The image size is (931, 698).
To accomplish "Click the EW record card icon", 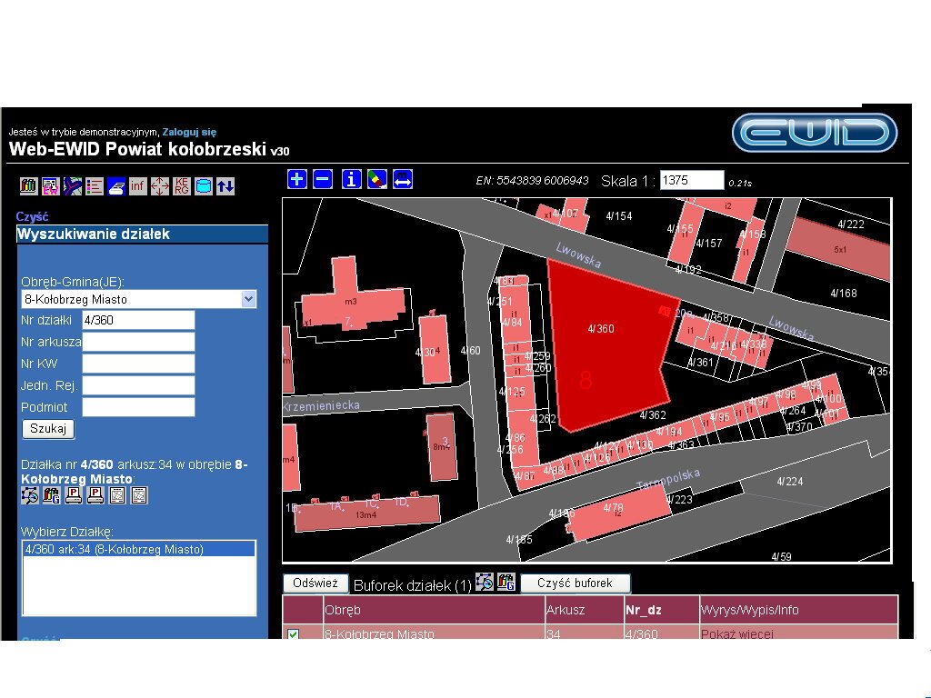I will coord(51,186).
